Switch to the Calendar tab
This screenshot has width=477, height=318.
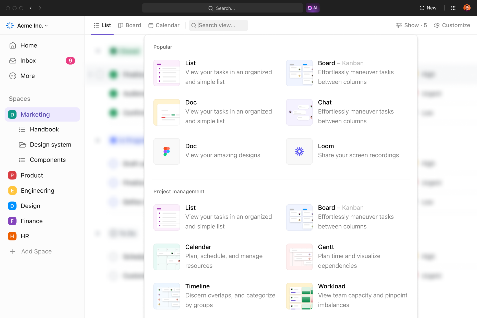164,25
